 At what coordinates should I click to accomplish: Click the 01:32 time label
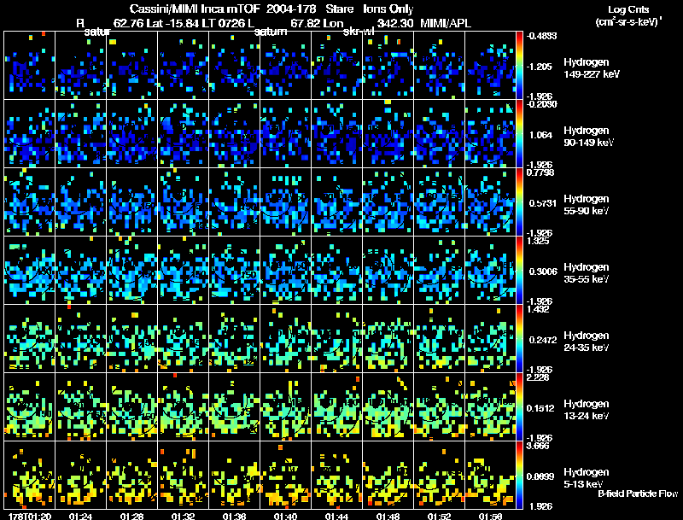click(x=183, y=517)
